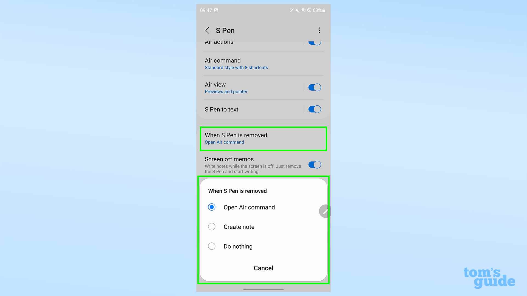The image size is (527, 296).
Task: Select the Do nothing radio button
Action: click(212, 246)
